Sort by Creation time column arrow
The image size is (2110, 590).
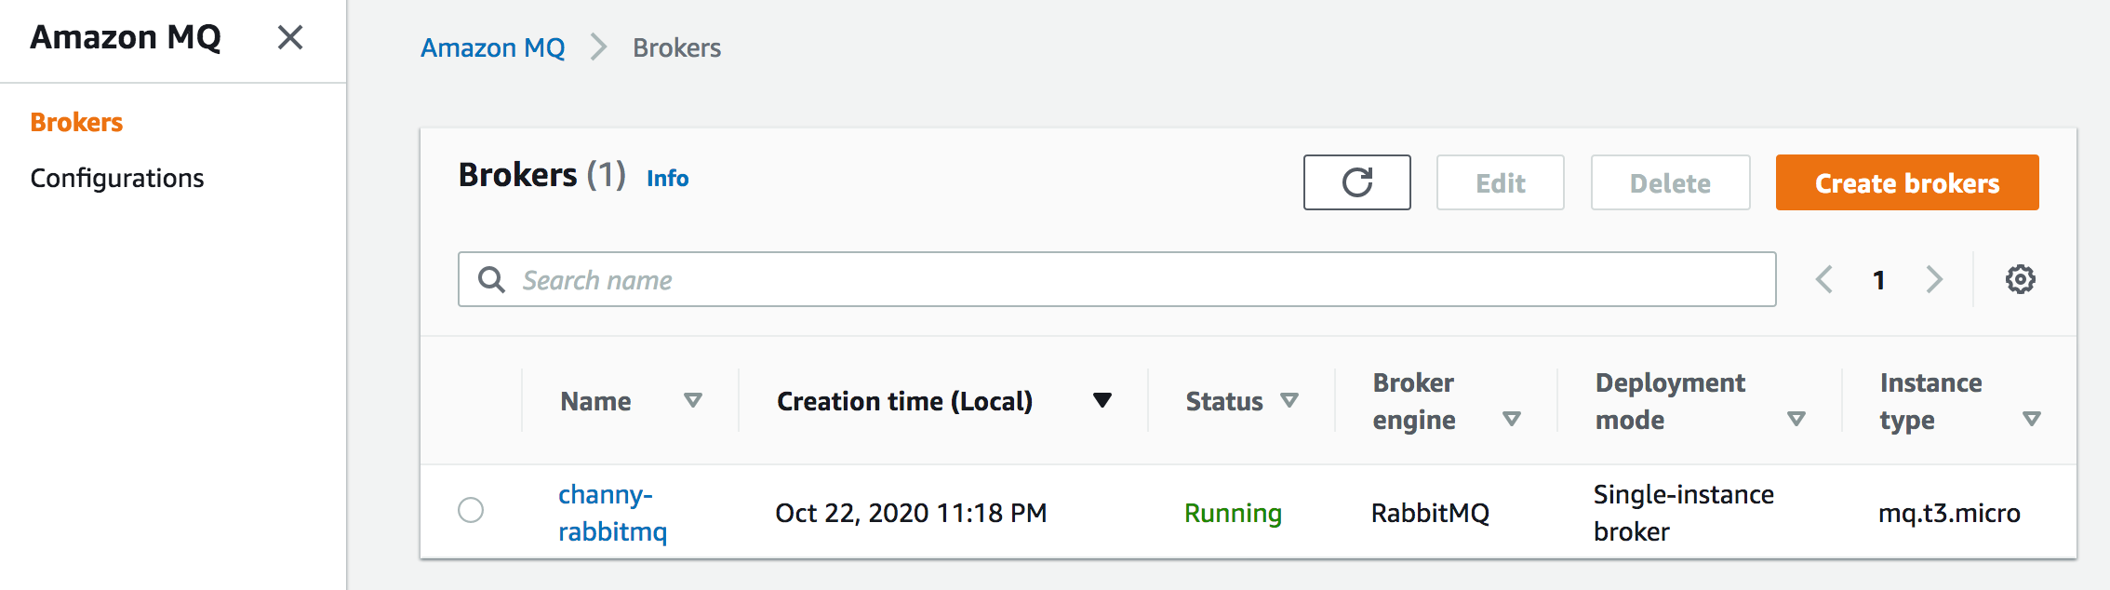point(1102,400)
